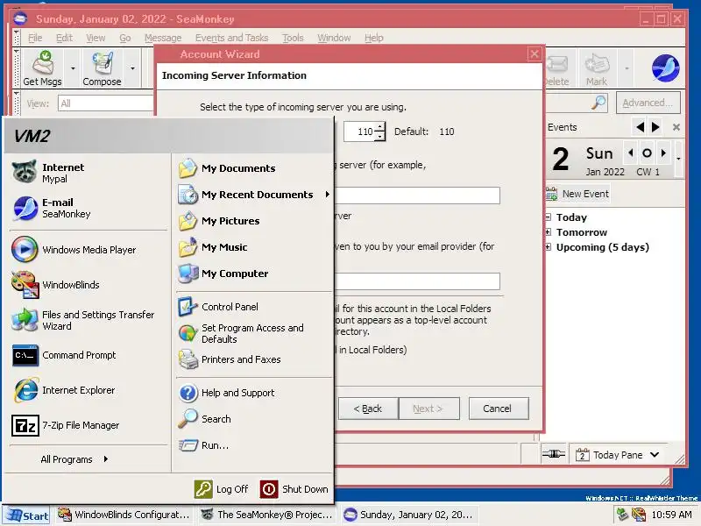Open Message menu in SeaMonkey

tap(163, 38)
